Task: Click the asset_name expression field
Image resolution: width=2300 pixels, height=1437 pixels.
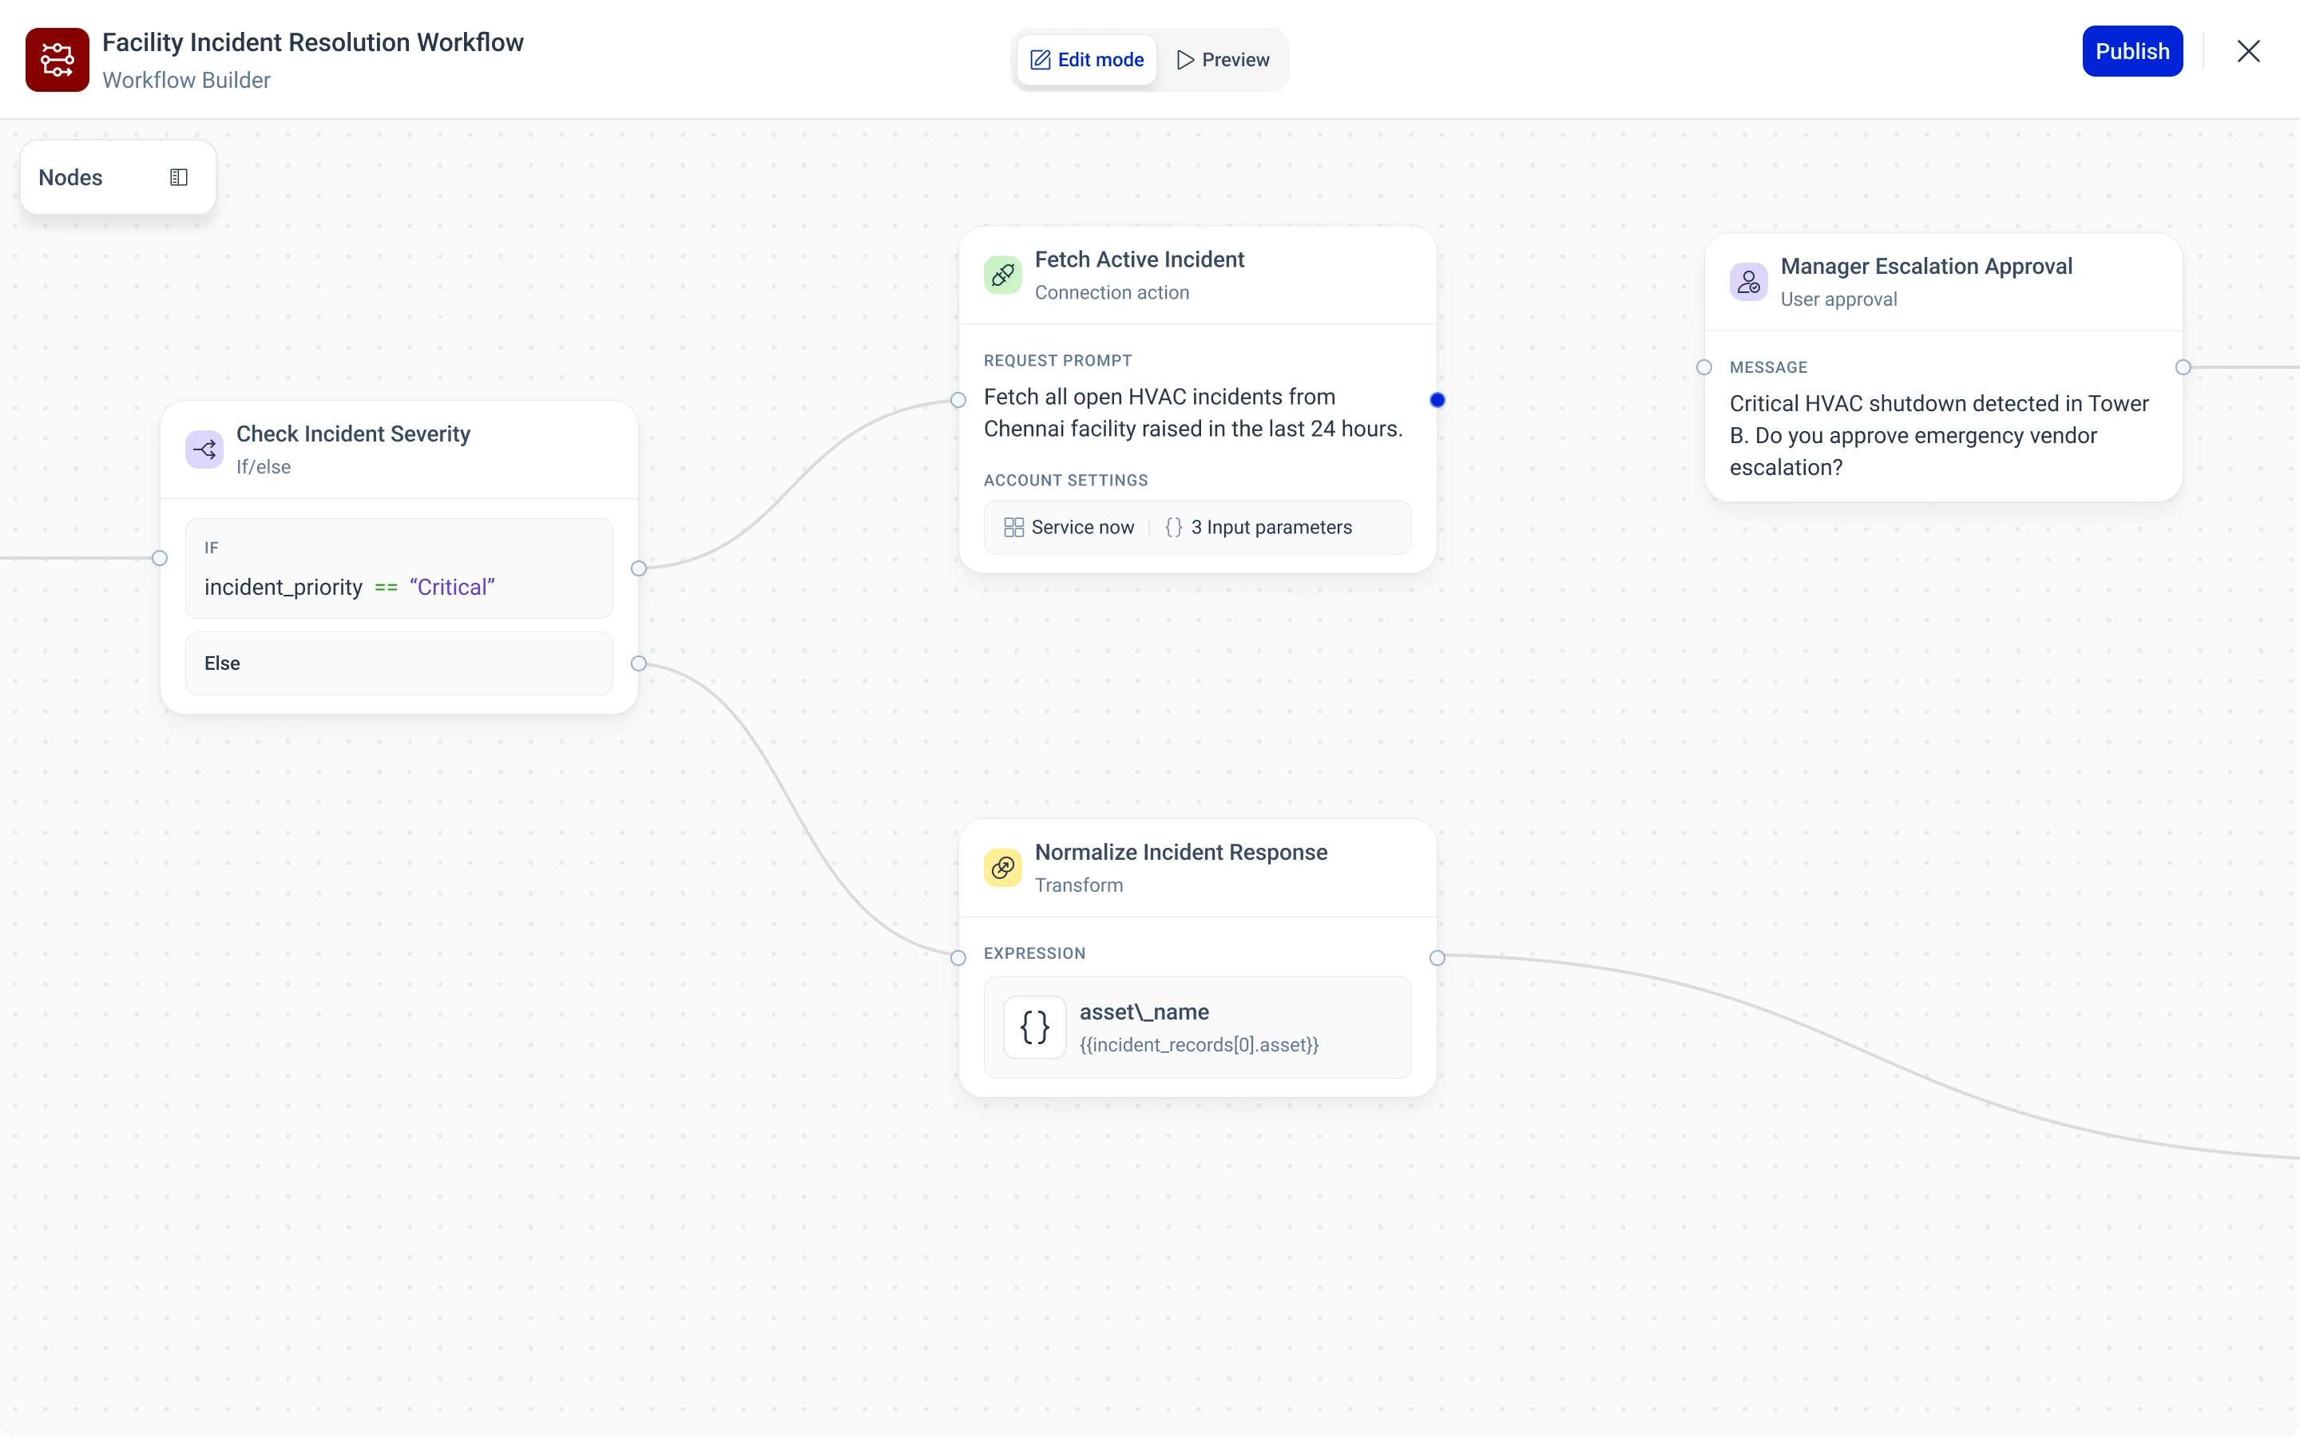Action: point(1198,1027)
